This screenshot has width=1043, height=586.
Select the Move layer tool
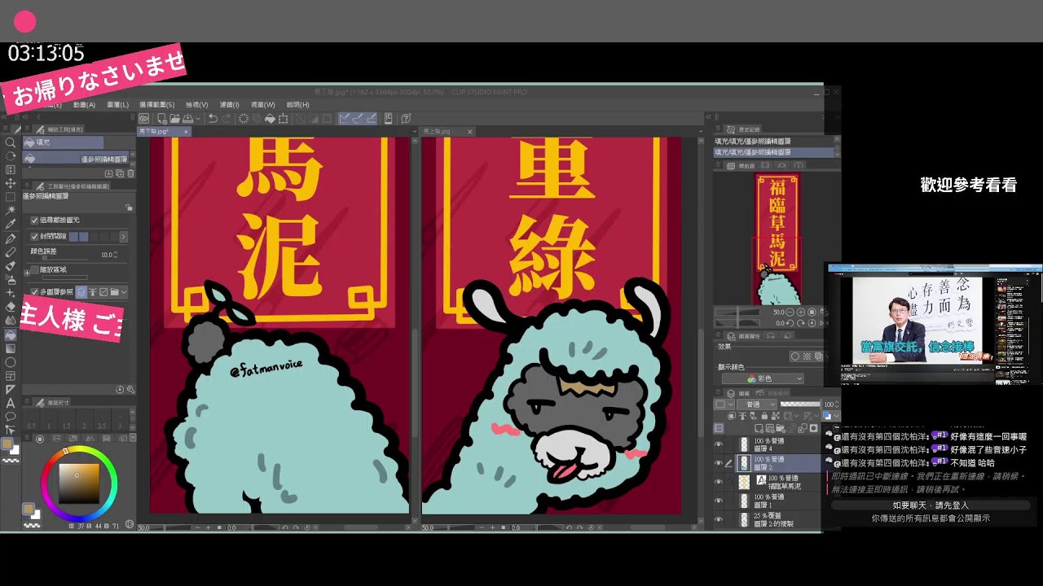[x=11, y=183]
